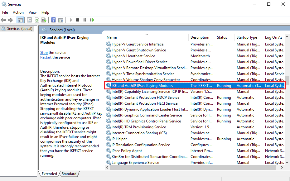Screen dimensions: 290x181
Task: Open Properties from the toolbar
Action: pos(29,20)
